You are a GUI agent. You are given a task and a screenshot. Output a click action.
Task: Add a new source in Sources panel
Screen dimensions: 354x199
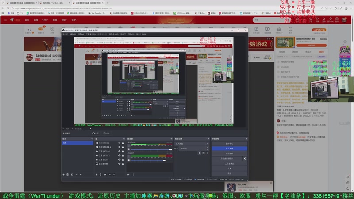pos(96,174)
